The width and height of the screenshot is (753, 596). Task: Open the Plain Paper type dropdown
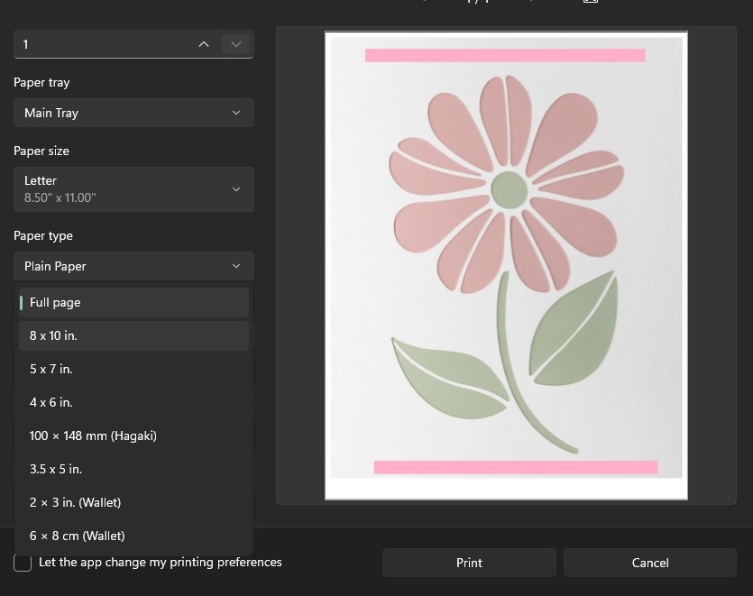133,266
